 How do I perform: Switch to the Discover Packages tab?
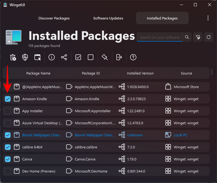pyautogui.click(x=54, y=18)
